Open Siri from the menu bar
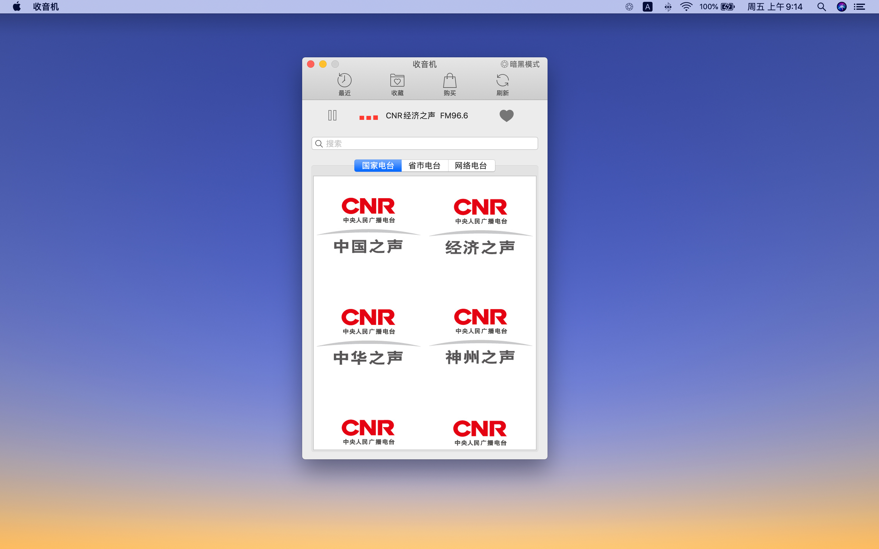This screenshot has width=879, height=549. tap(841, 6)
